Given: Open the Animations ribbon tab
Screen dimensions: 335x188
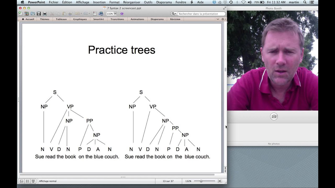Looking at the screenshot, I should coord(137,19).
